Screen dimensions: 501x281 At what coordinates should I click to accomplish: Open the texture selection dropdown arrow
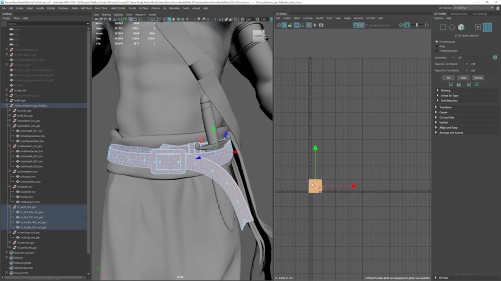coord(367,25)
